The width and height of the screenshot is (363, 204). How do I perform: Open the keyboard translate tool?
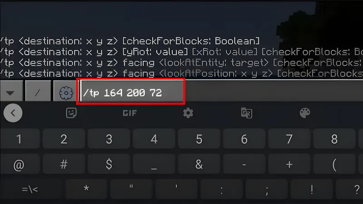click(246, 113)
